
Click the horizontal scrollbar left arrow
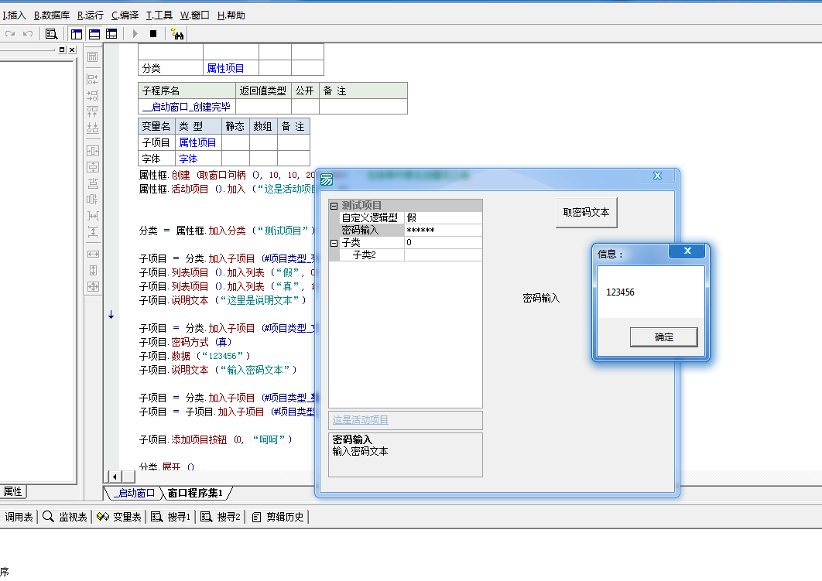pyautogui.click(x=114, y=477)
